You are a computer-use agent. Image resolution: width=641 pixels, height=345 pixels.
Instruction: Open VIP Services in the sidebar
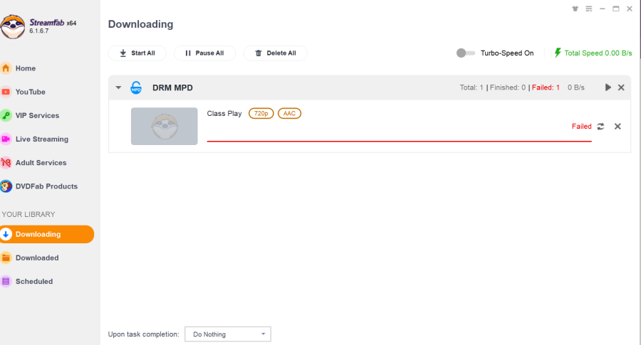pyautogui.click(x=37, y=115)
